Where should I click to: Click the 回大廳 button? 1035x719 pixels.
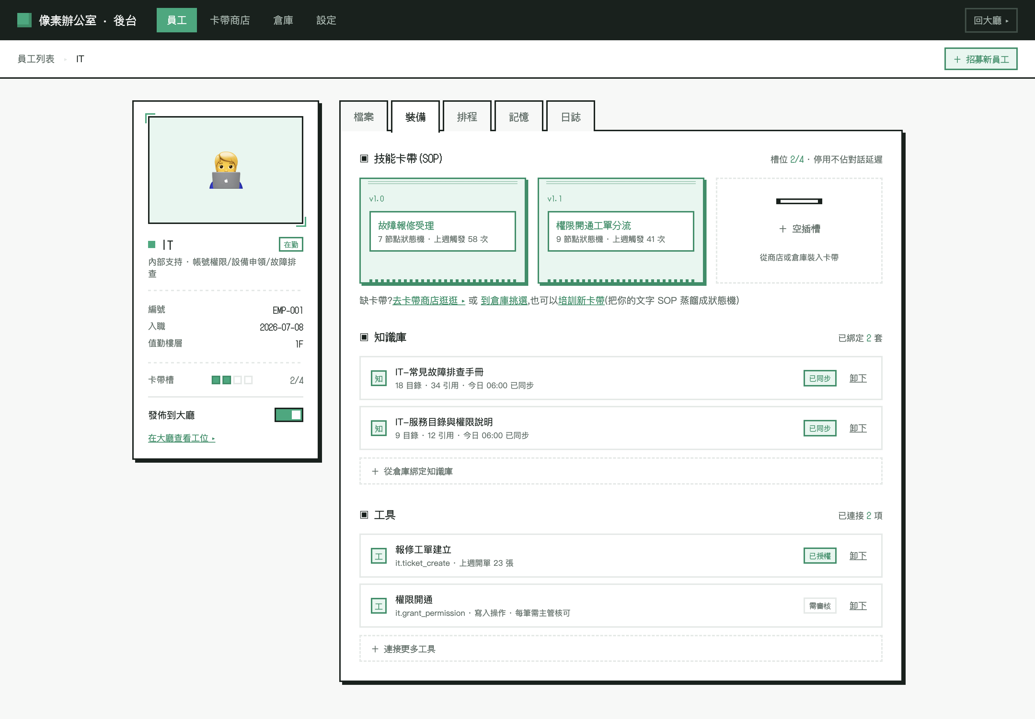pos(991,20)
